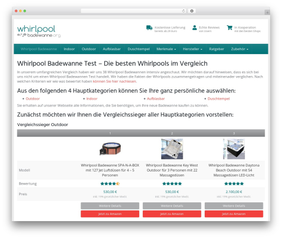The image size is (282, 238).
Task: Click the Daytona Beach whirlpool product image
Action: coord(234,149)
